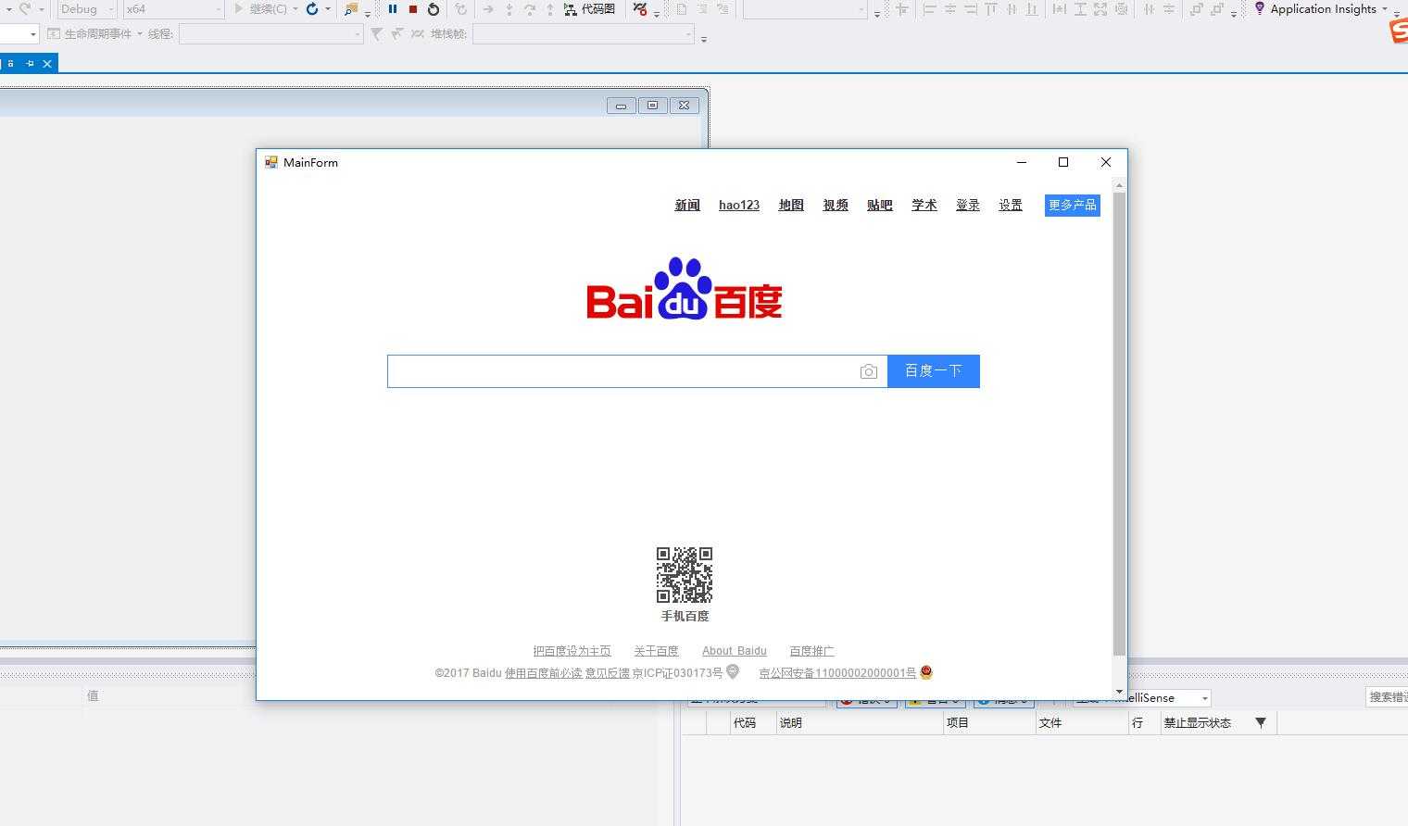The width and height of the screenshot is (1408, 826).
Task: Click the 百度一下 search button
Action: [x=934, y=371]
